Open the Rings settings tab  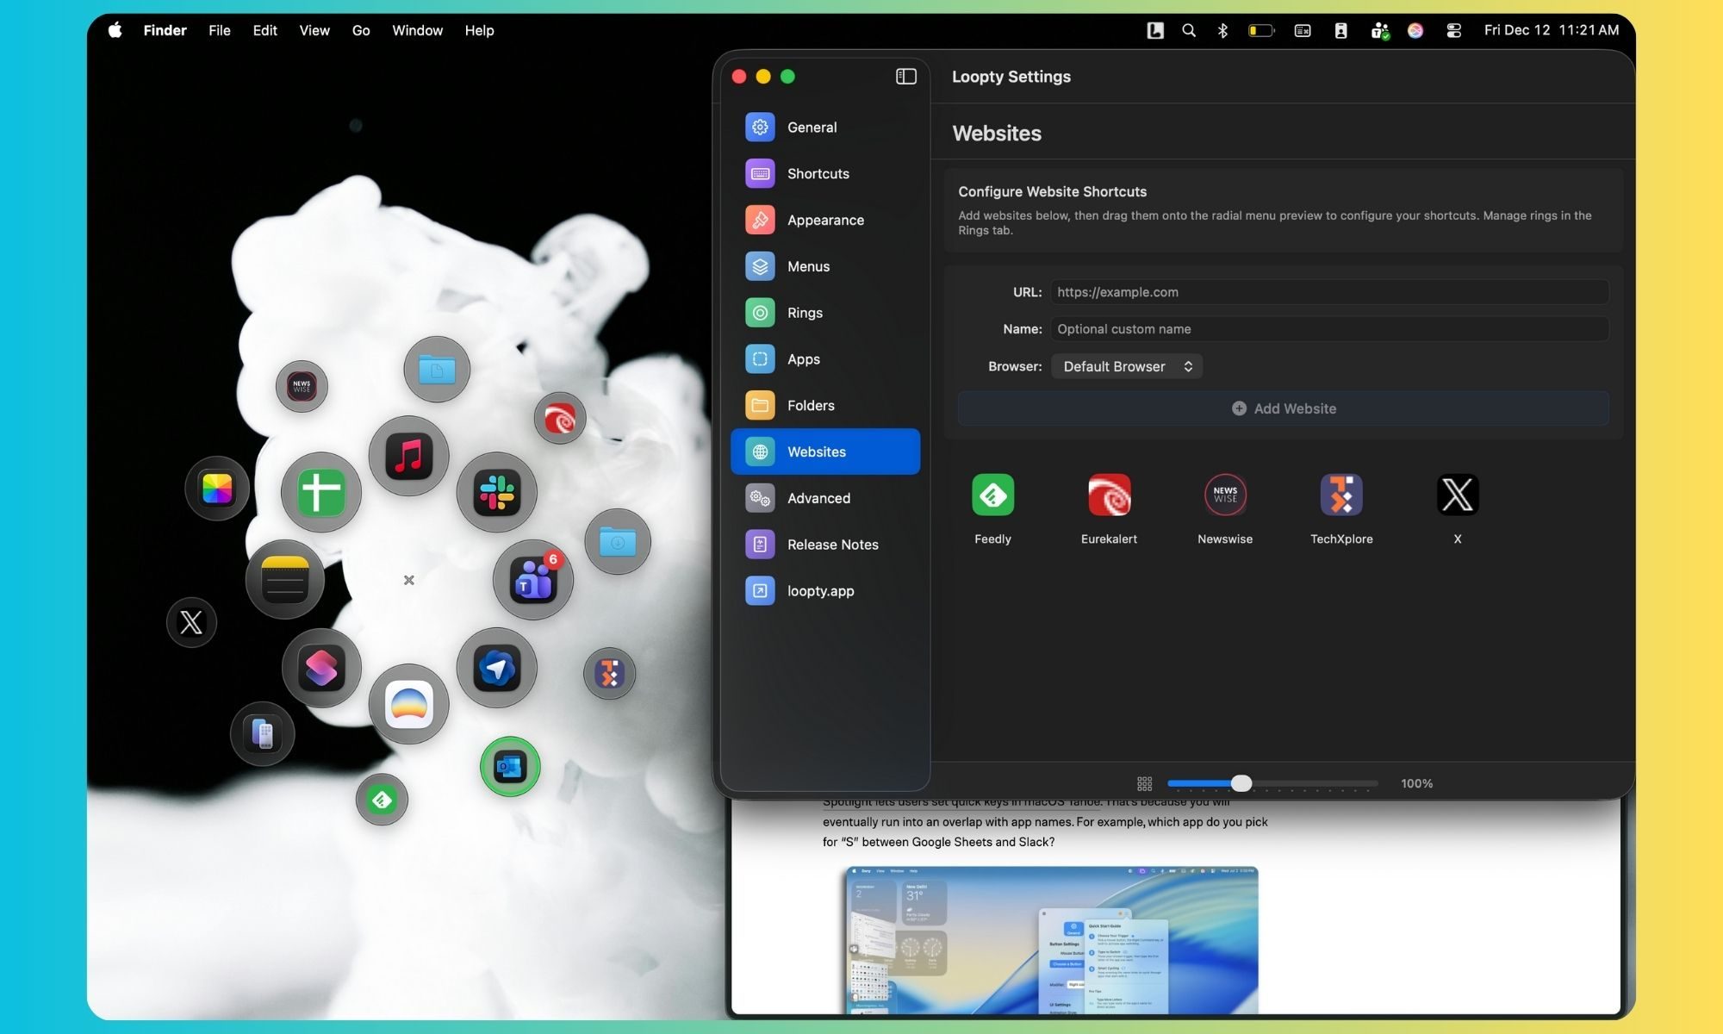point(805,313)
